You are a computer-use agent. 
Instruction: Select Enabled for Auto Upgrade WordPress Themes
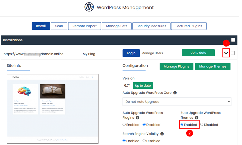(x=182, y=124)
